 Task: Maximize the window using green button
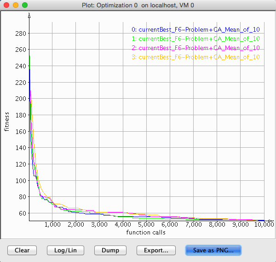[24, 5]
